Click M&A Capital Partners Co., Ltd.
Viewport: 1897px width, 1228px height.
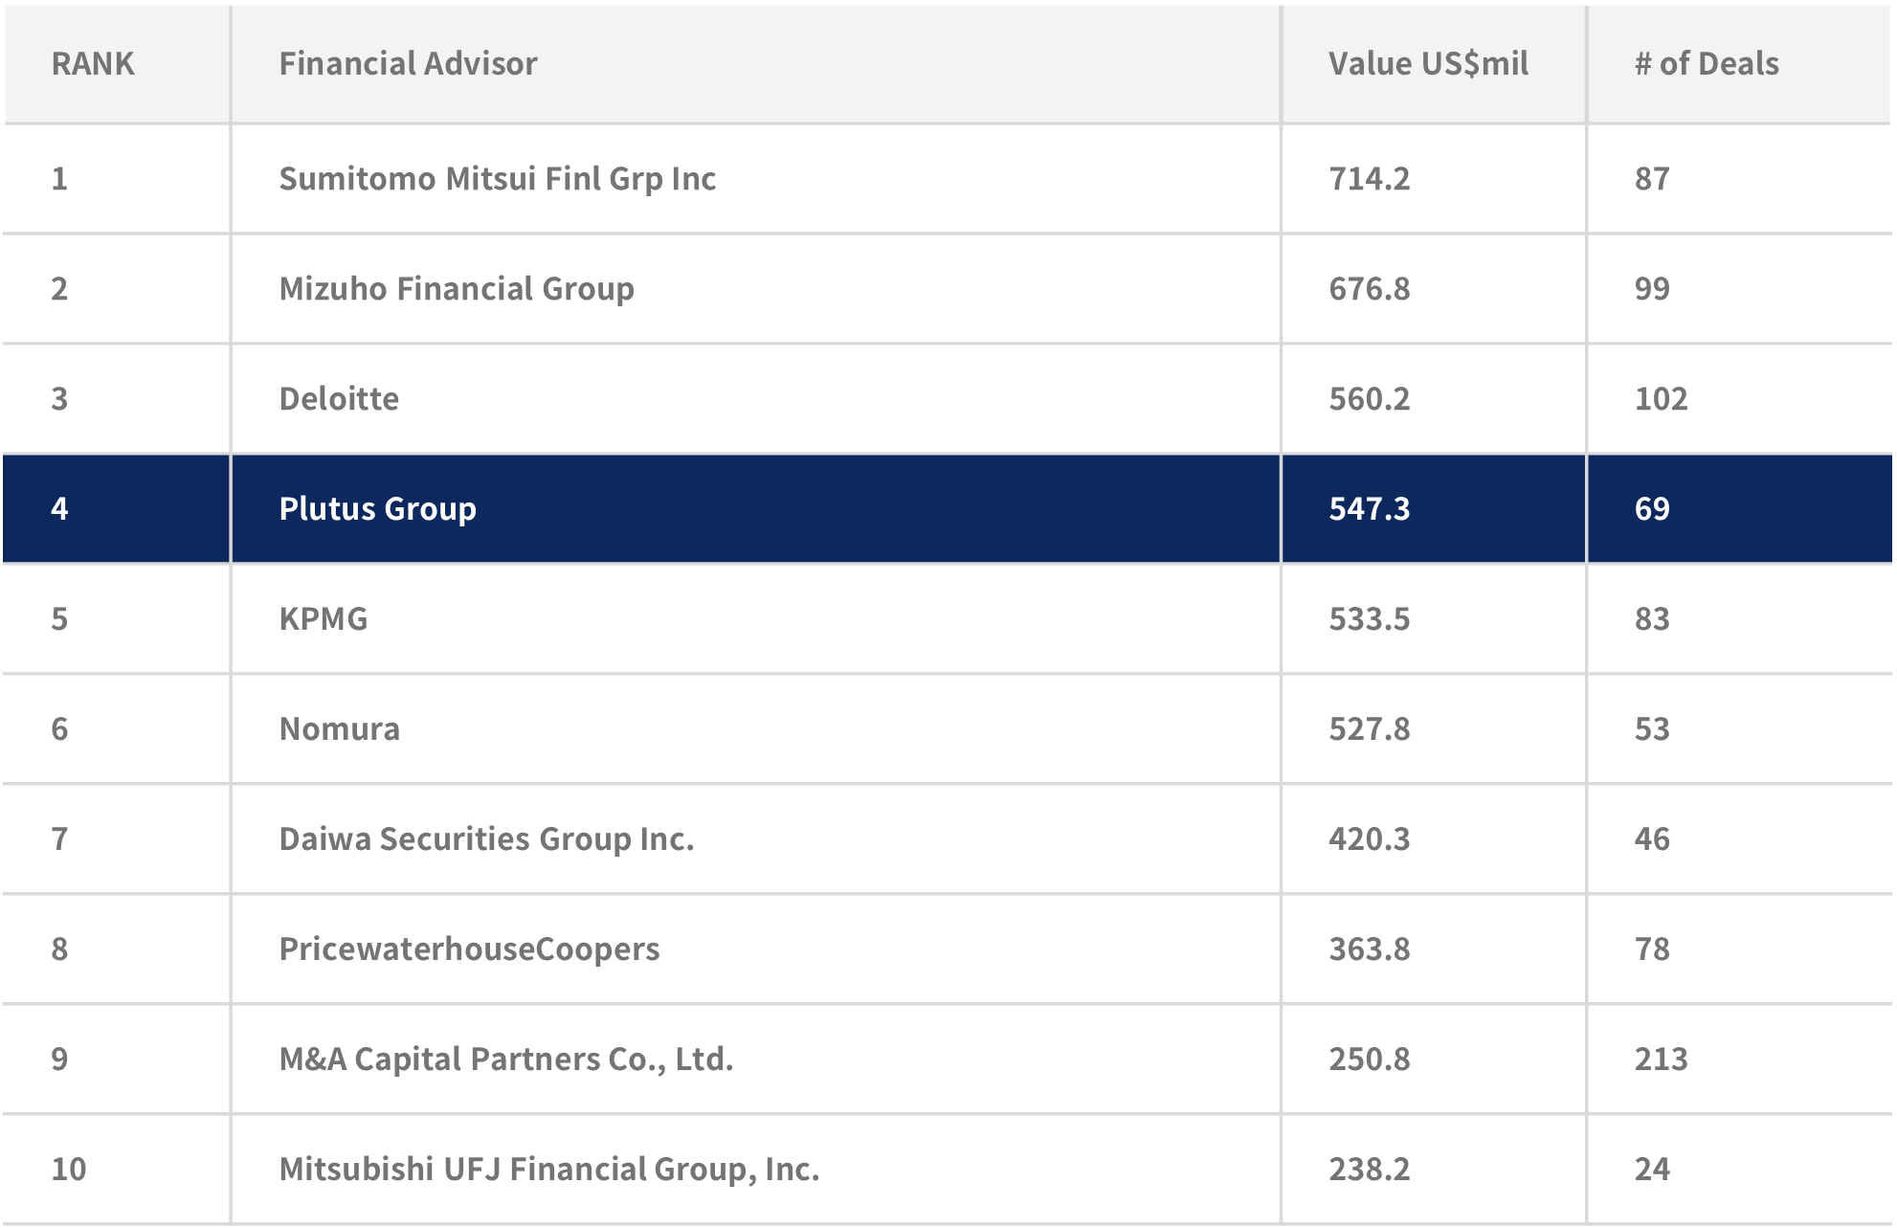click(505, 1060)
